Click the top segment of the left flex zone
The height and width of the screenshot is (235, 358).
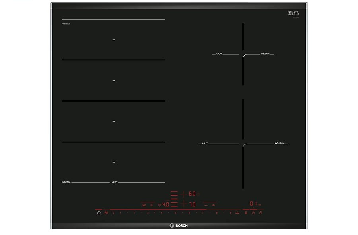pyautogui.click(x=113, y=40)
